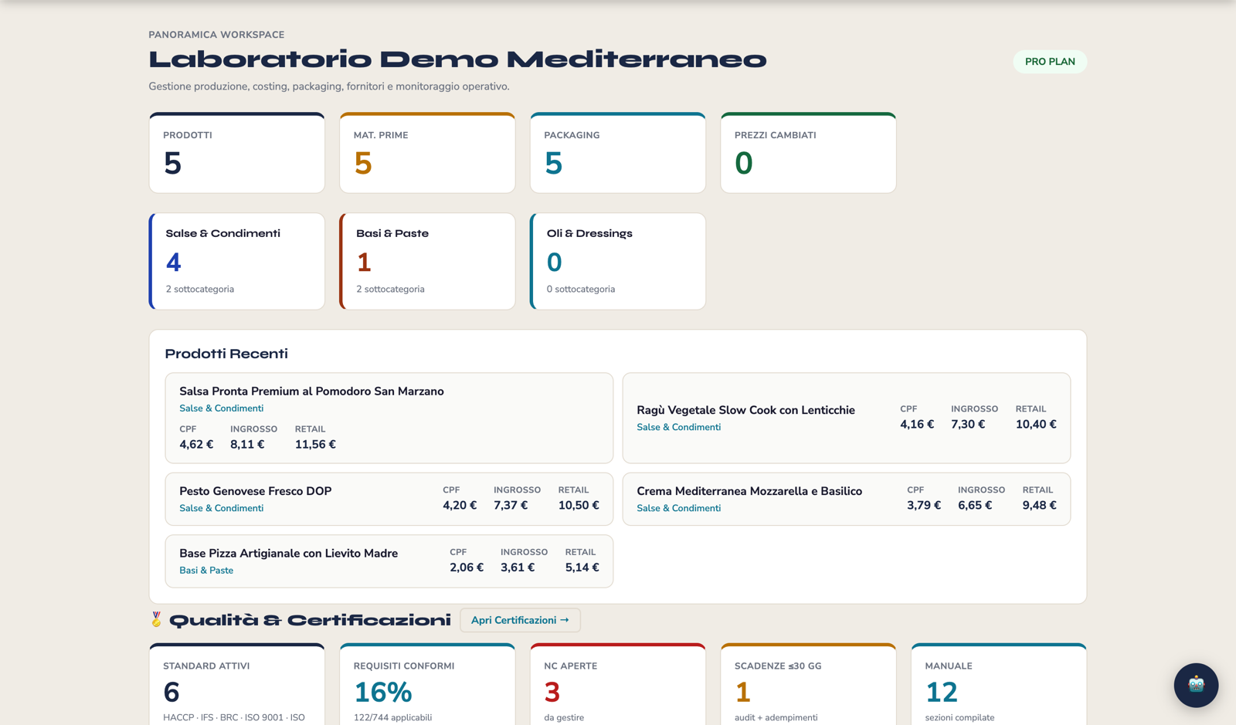Select the Basi & Paste category card
Image resolution: width=1236 pixels, height=725 pixels.
tap(427, 262)
